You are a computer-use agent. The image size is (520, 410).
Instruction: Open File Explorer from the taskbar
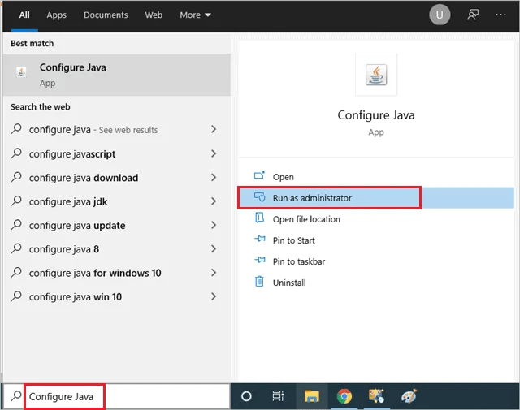click(312, 396)
